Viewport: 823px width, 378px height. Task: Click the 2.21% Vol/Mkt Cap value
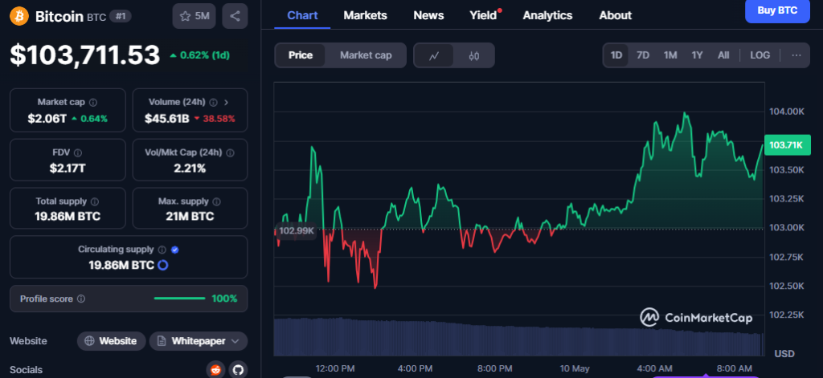pyautogui.click(x=190, y=169)
